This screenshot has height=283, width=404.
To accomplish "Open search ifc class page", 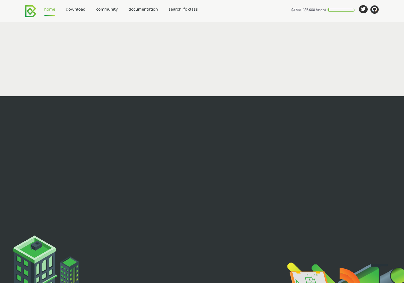I will click(x=183, y=9).
